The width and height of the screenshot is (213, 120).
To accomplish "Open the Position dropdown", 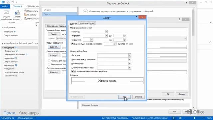I will pos(92,40).
